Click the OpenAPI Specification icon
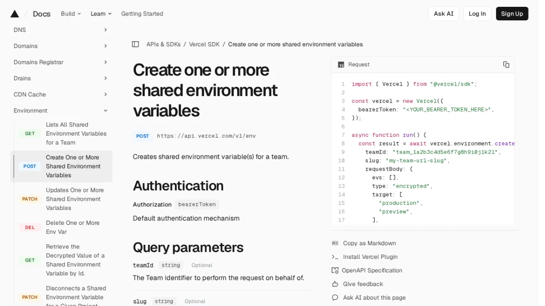The height and width of the screenshot is (306, 545). tap(335, 271)
